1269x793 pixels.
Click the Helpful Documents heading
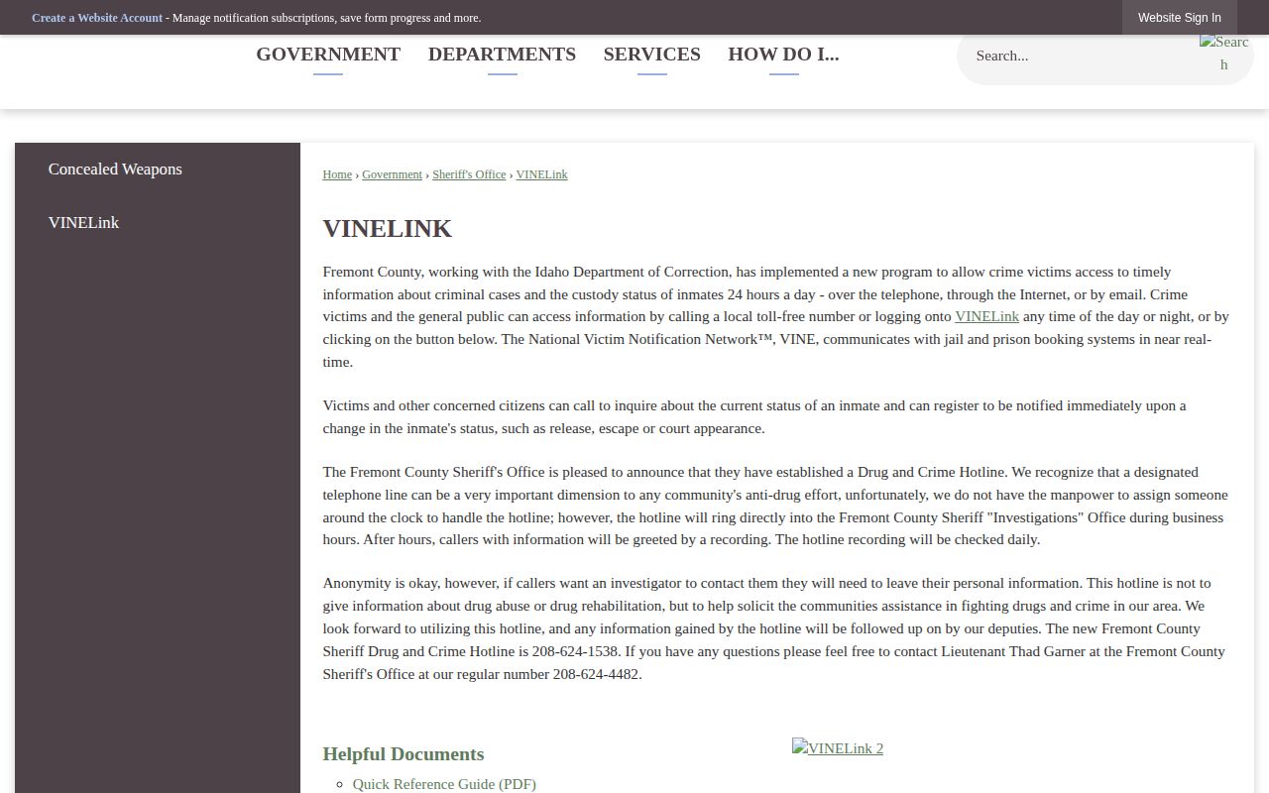click(x=404, y=754)
